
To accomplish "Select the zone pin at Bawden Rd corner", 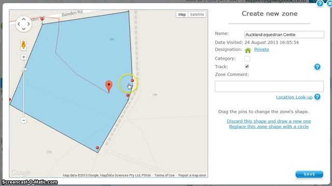I will pos(42,19).
